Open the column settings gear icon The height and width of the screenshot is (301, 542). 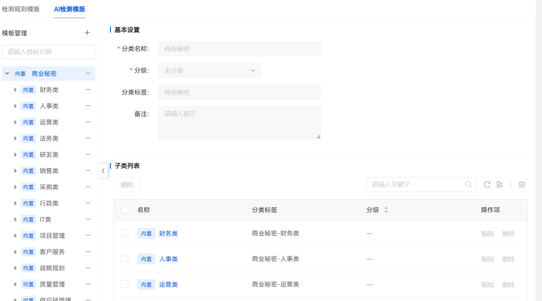[x=521, y=185]
